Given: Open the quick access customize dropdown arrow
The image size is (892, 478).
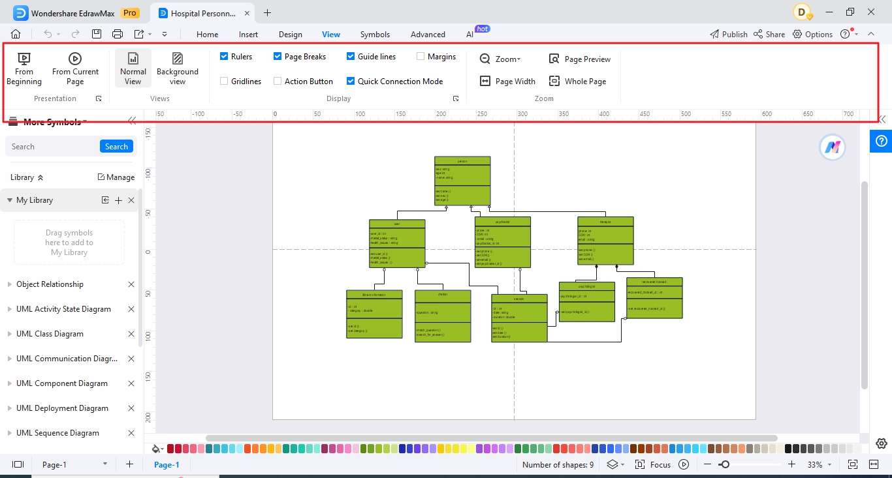Looking at the screenshot, I should coord(165,34).
